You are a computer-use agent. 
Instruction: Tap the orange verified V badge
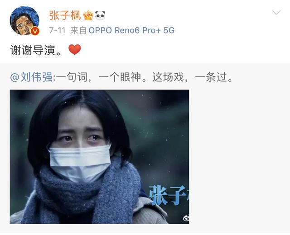click(x=35, y=31)
